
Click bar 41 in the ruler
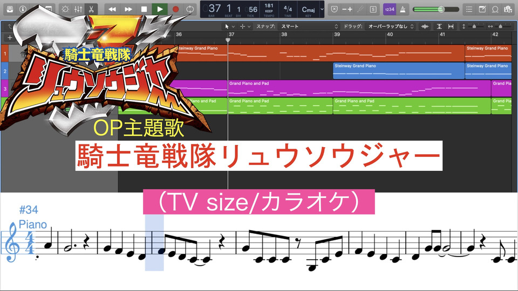point(442,34)
